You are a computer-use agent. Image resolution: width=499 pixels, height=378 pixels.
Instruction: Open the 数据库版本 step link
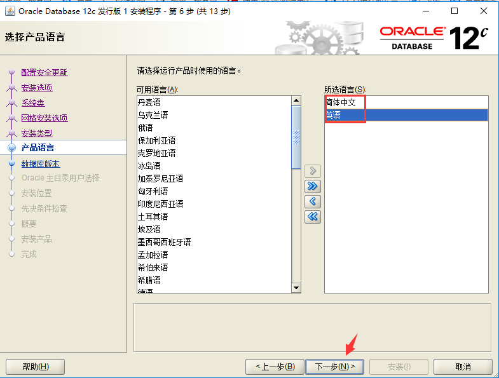(41, 164)
